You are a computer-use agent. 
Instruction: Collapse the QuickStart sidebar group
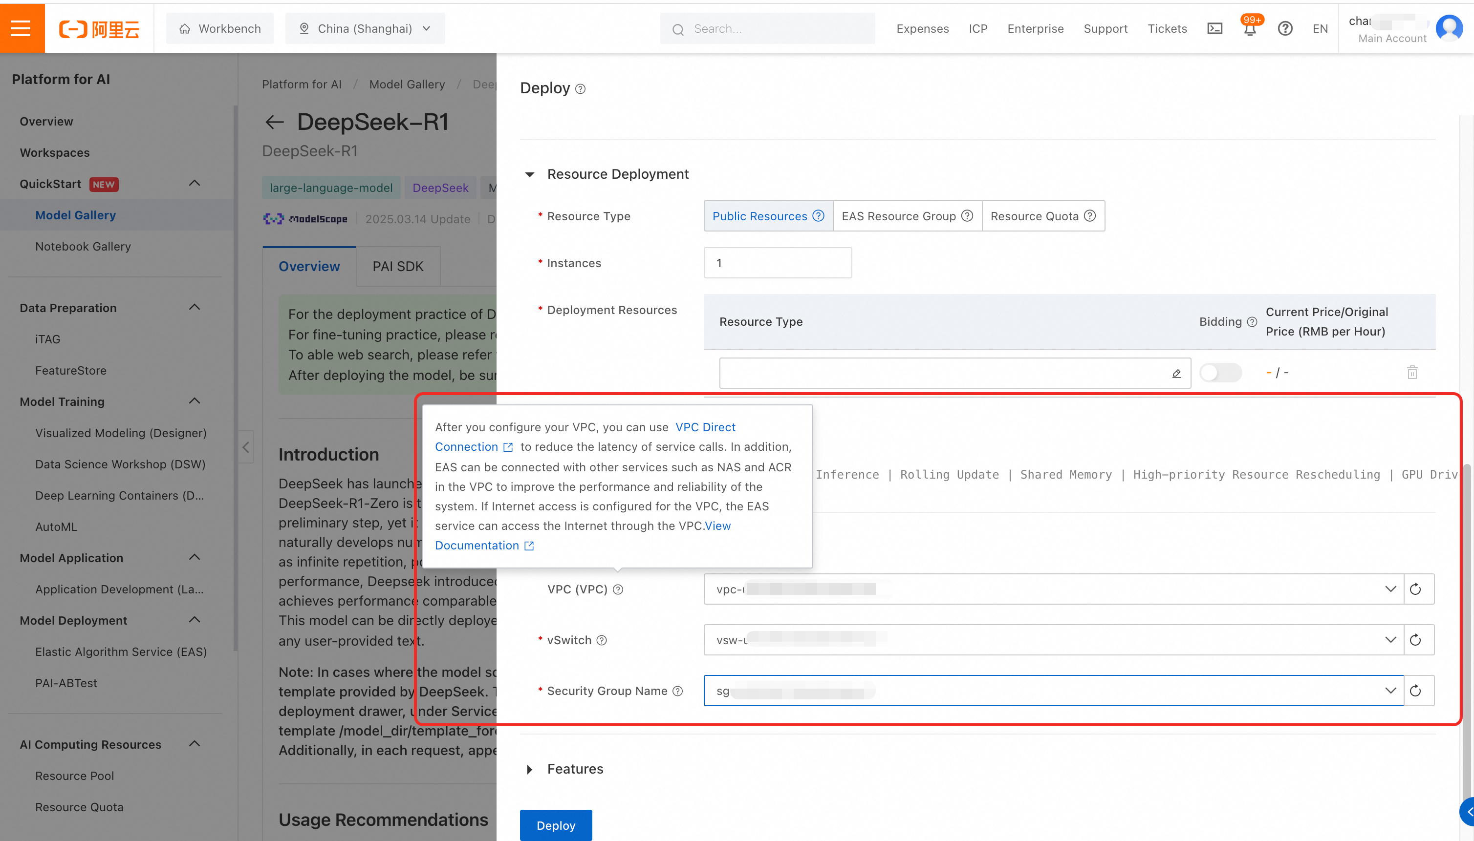[195, 184]
